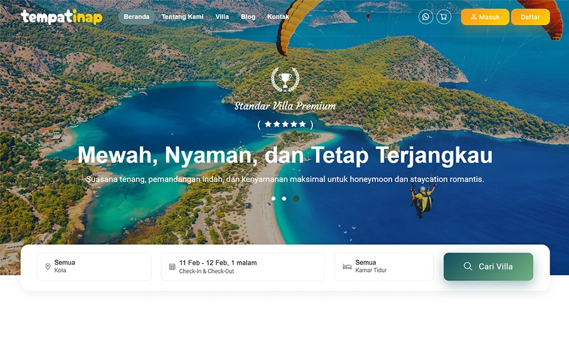Image resolution: width=569 pixels, height=341 pixels.
Task: Click the bed icon in Kamar Tidur field
Action: (x=347, y=267)
